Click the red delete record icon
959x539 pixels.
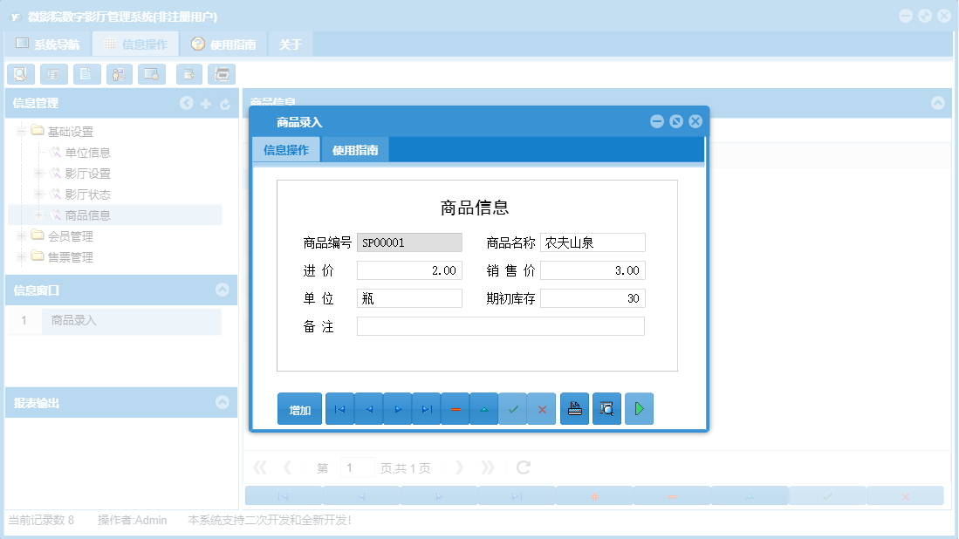point(455,408)
